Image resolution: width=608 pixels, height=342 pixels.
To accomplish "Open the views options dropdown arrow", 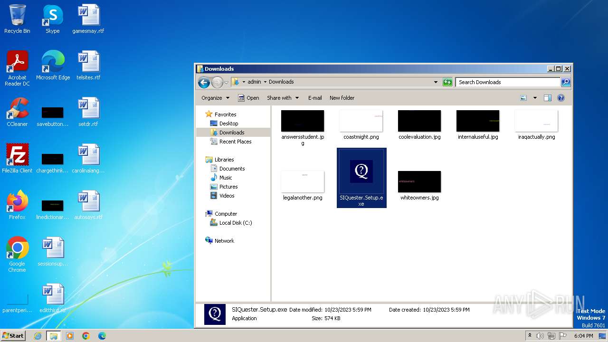I will [x=535, y=98].
